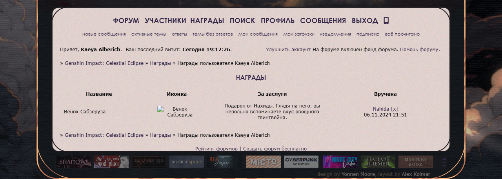Open Yonnen Moore designer link
502x179 pixels.
[x=358, y=174]
